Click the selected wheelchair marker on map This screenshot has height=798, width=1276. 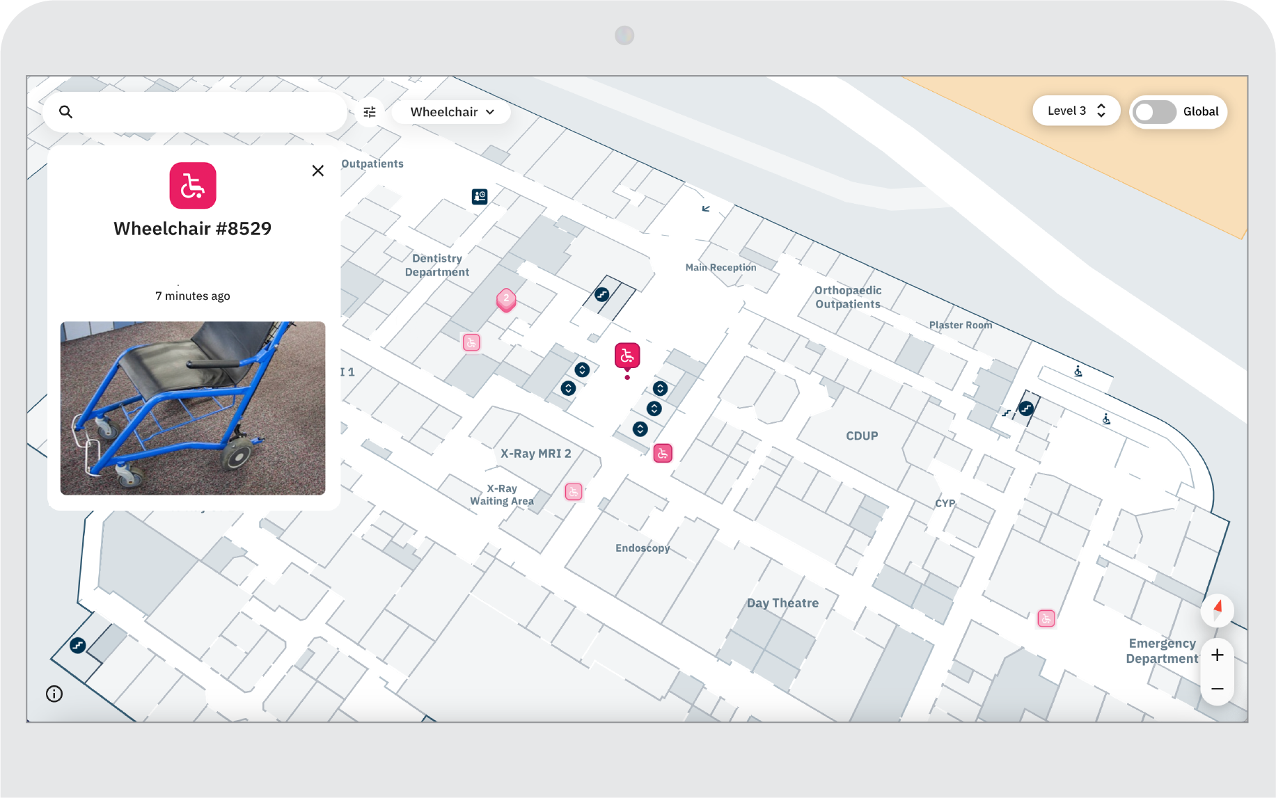627,356
